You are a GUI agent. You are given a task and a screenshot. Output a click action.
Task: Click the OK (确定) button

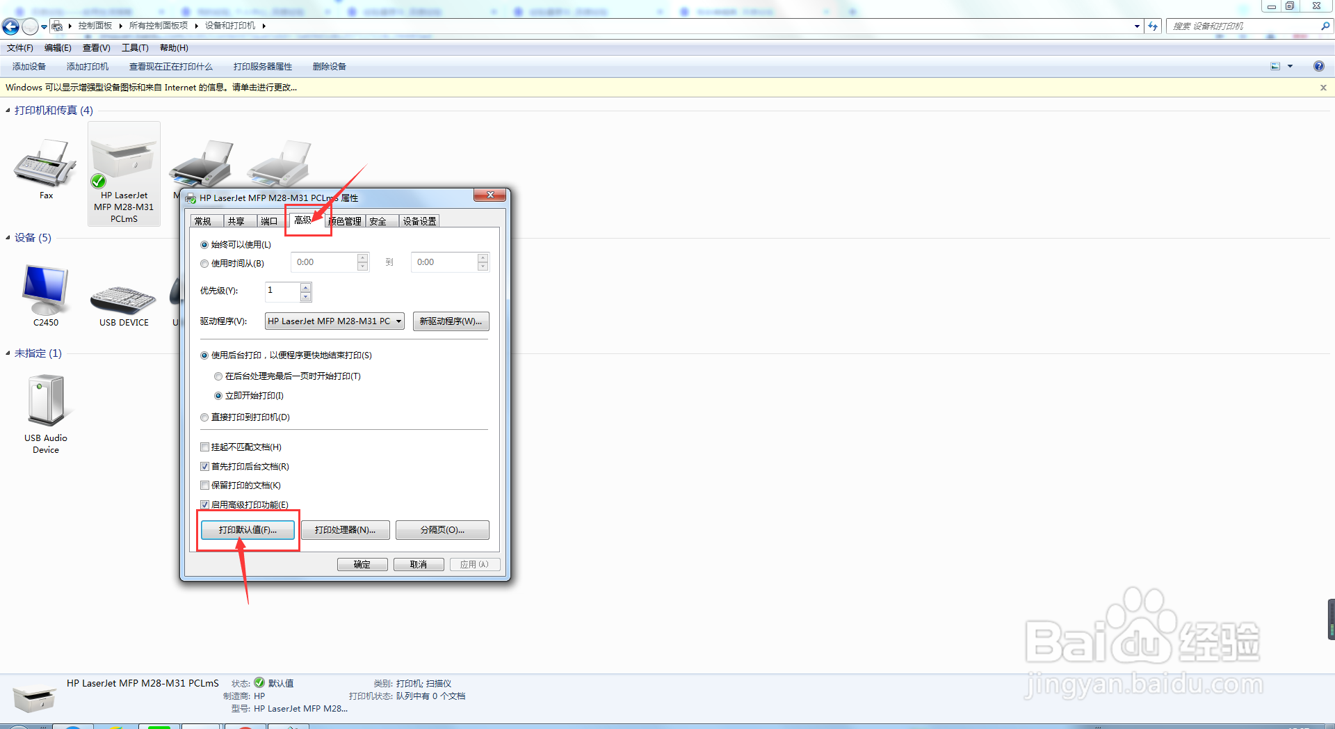pyautogui.click(x=362, y=565)
